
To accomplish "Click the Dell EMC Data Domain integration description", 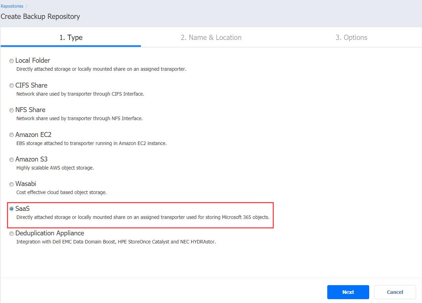I will pyautogui.click(x=116, y=242).
